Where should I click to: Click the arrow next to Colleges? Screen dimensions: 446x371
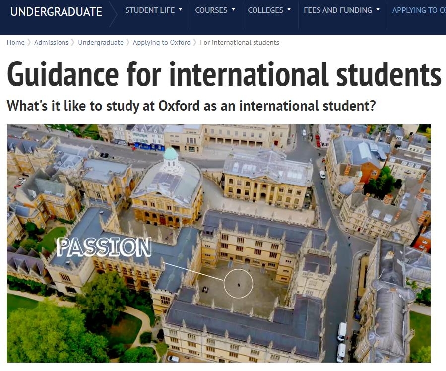coord(289,10)
